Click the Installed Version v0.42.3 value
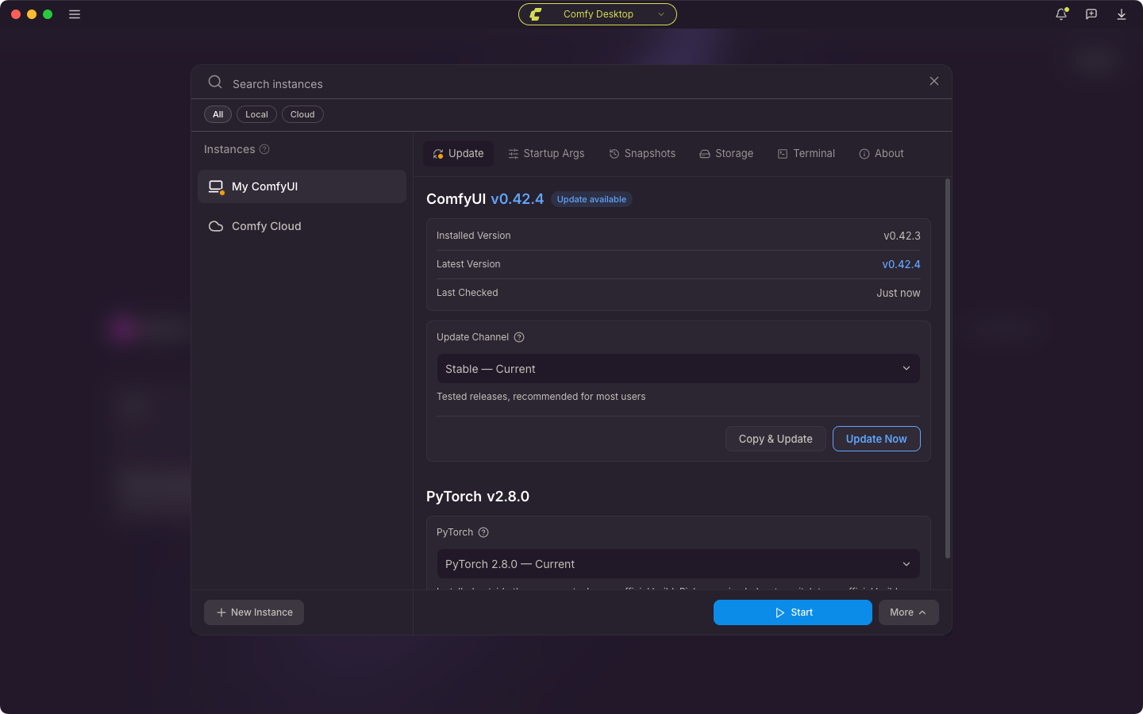 coord(902,236)
